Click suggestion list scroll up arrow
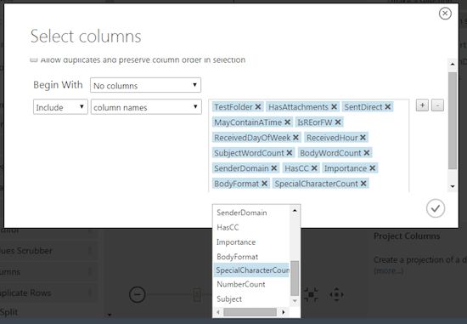This screenshot has height=324, width=467. (x=295, y=210)
